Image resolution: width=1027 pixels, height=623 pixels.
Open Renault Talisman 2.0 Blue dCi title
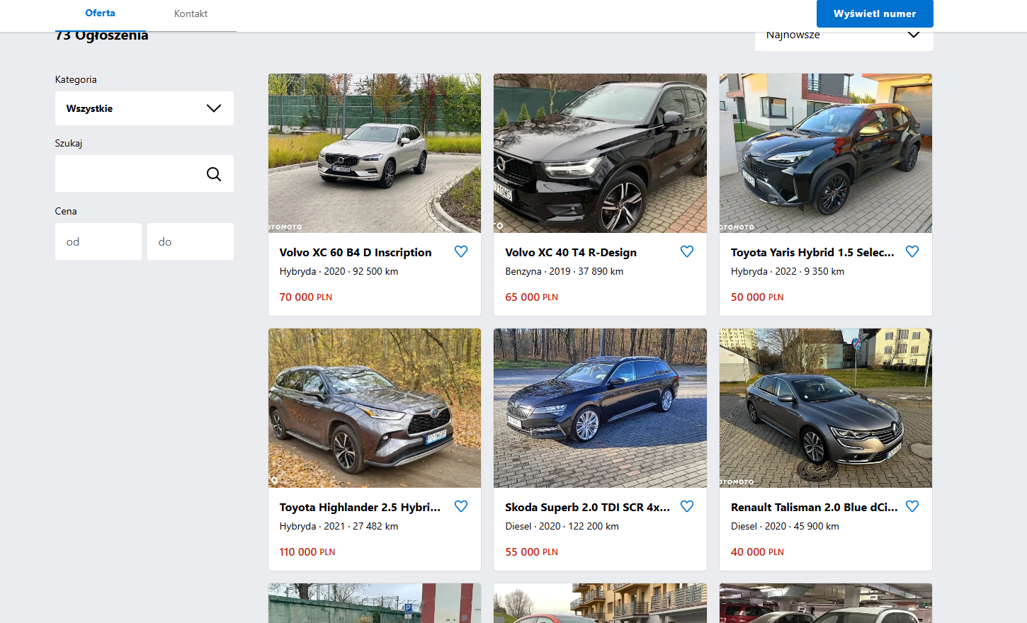coord(814,508)
